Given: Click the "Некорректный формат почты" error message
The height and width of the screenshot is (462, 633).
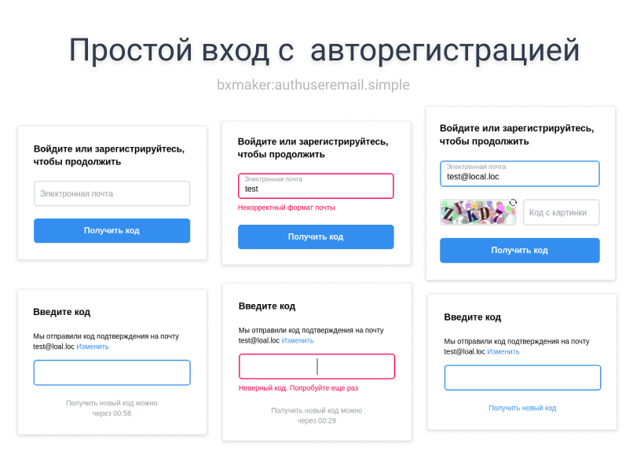Looking at the screenshot, I should pos(287,207).
